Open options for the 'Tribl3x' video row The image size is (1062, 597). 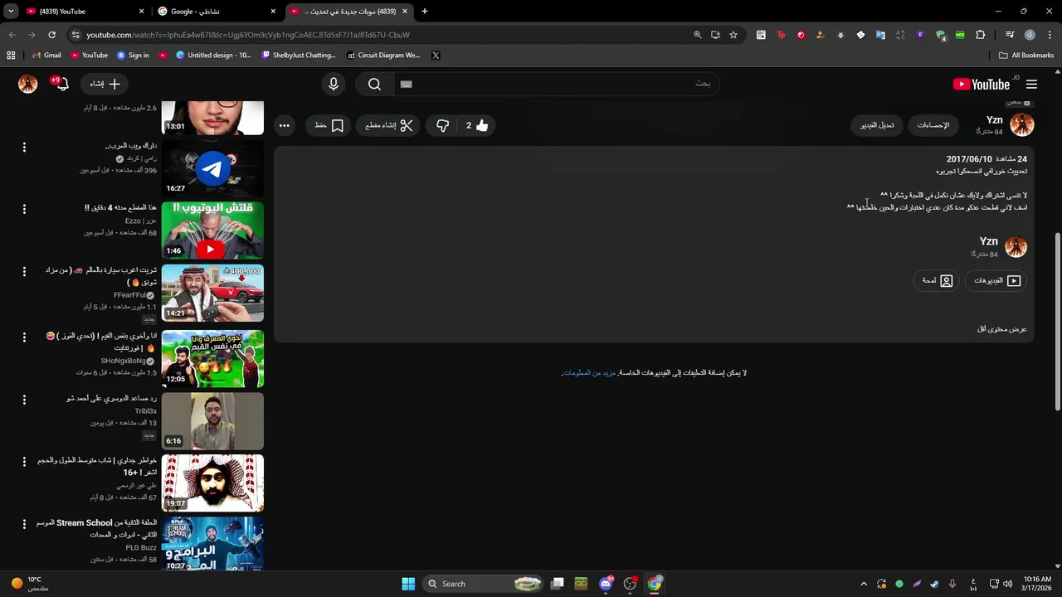pyautogui.click(x=24, y=400)
